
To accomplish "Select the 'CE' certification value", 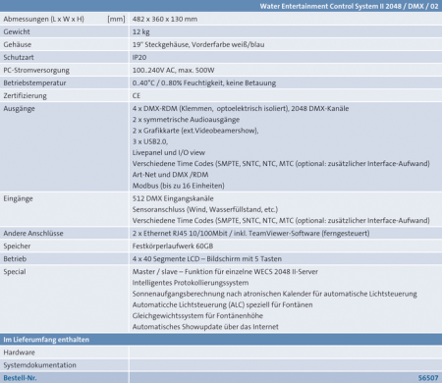I will tap(137, 95).
